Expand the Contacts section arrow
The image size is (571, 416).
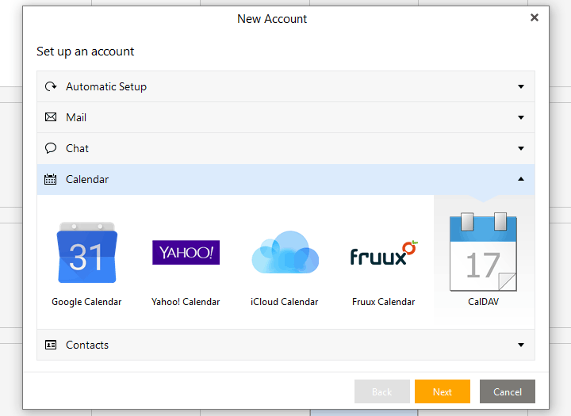tap(521, 345)
